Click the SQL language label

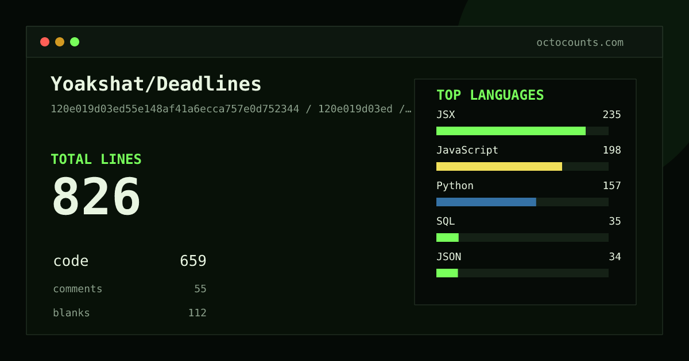click(446, 221)
